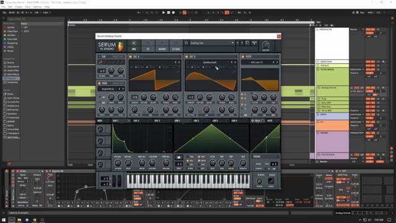Select the LFO 3 tab
The width and height of the screenshot is (396, 223).
tap(215, 121)
